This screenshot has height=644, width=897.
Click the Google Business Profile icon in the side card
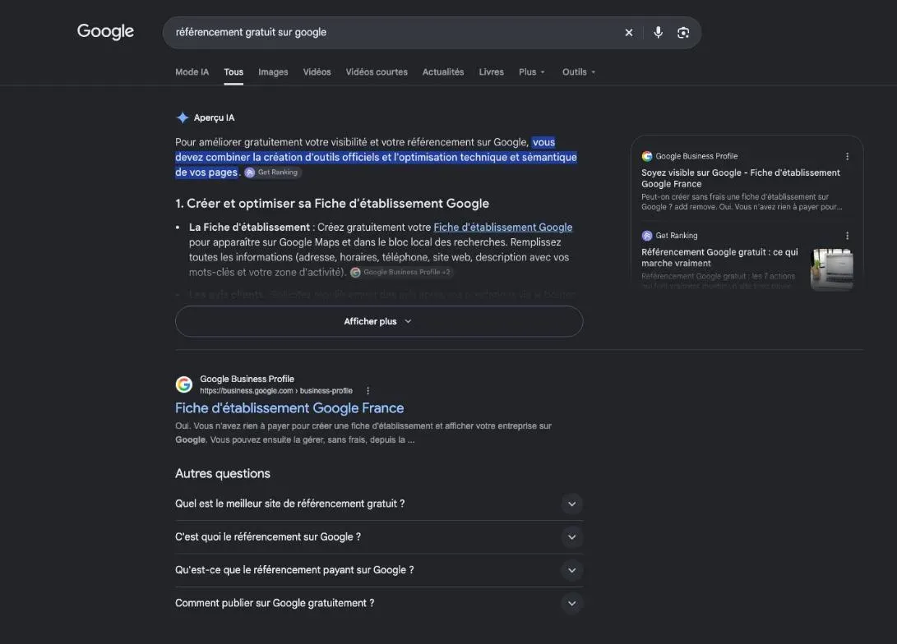[647, 156]
